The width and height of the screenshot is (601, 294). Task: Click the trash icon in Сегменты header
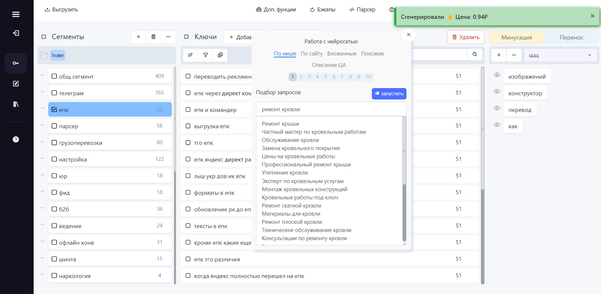[153, 37]
